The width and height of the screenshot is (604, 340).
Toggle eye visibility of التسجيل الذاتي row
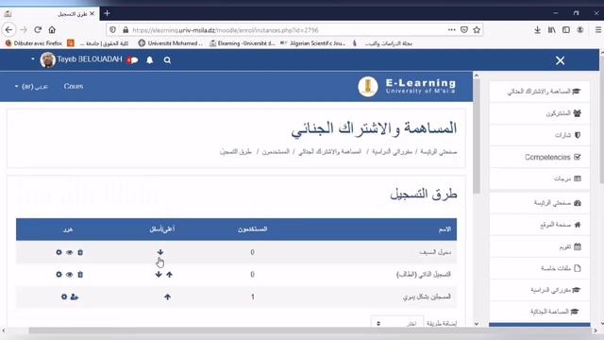tap(69, 275)
